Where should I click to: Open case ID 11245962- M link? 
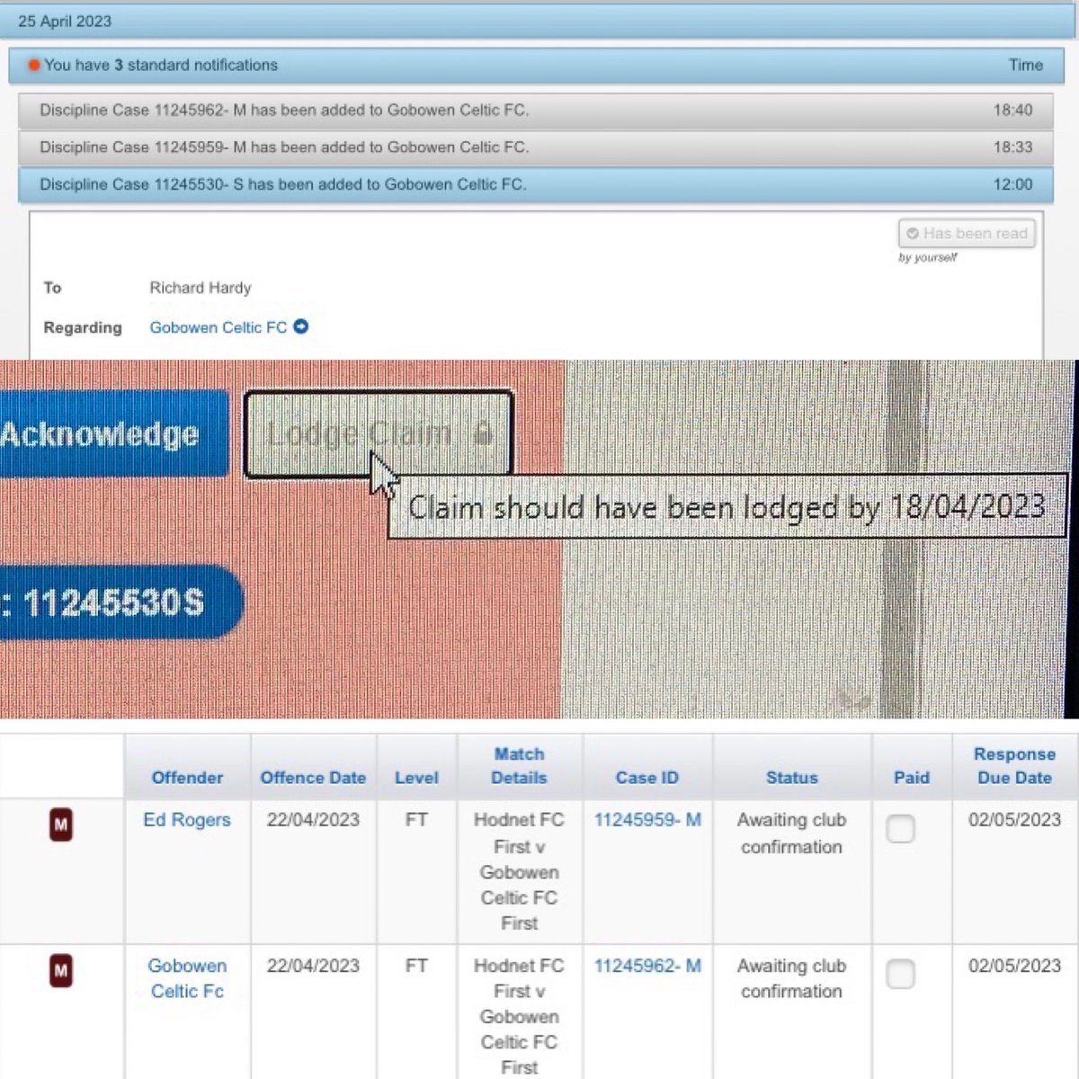[647, 966]
